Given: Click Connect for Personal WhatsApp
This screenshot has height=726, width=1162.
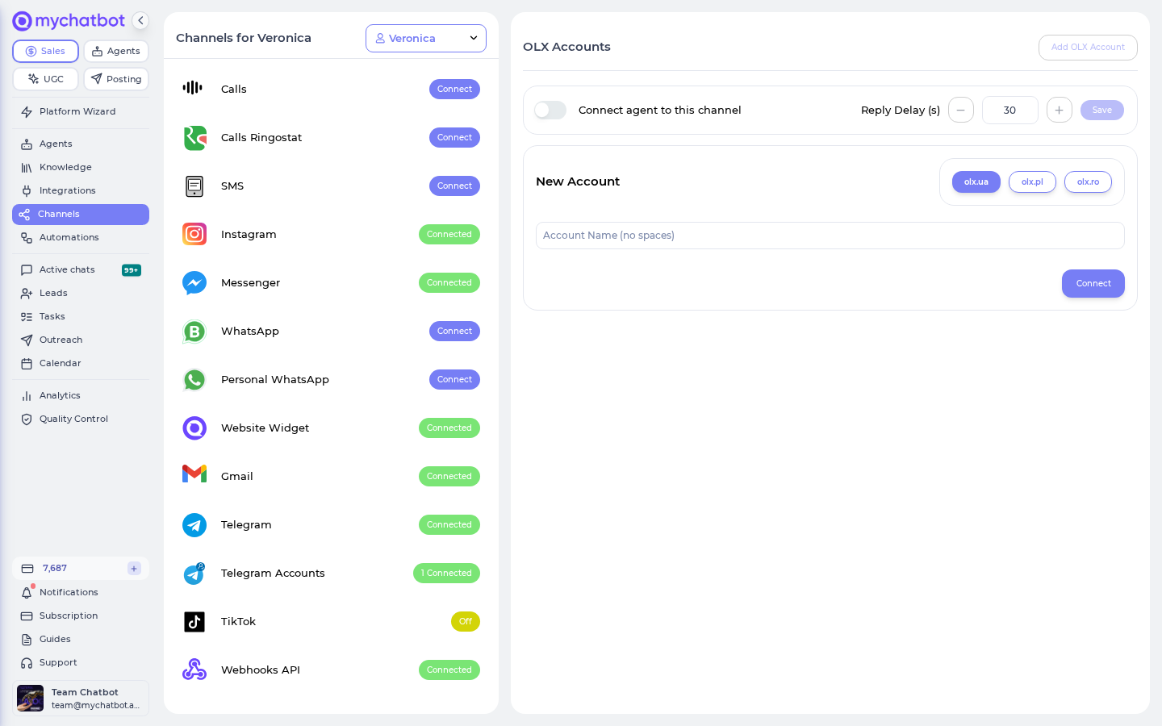Looking at the screenshot, I should coord(454,380).
